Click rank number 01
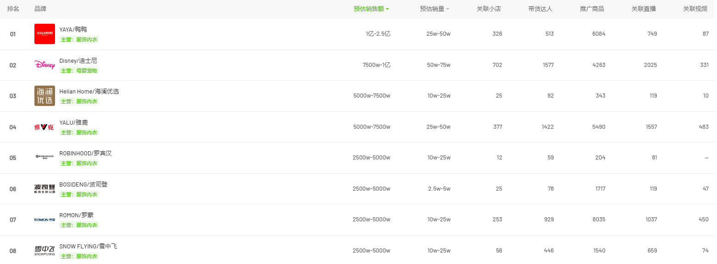The height and width of the screenshot is (264, 717). [13, 34]
